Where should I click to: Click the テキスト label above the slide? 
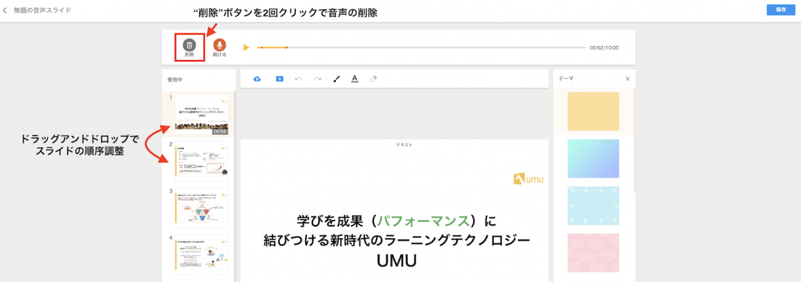tap(404, 144)
